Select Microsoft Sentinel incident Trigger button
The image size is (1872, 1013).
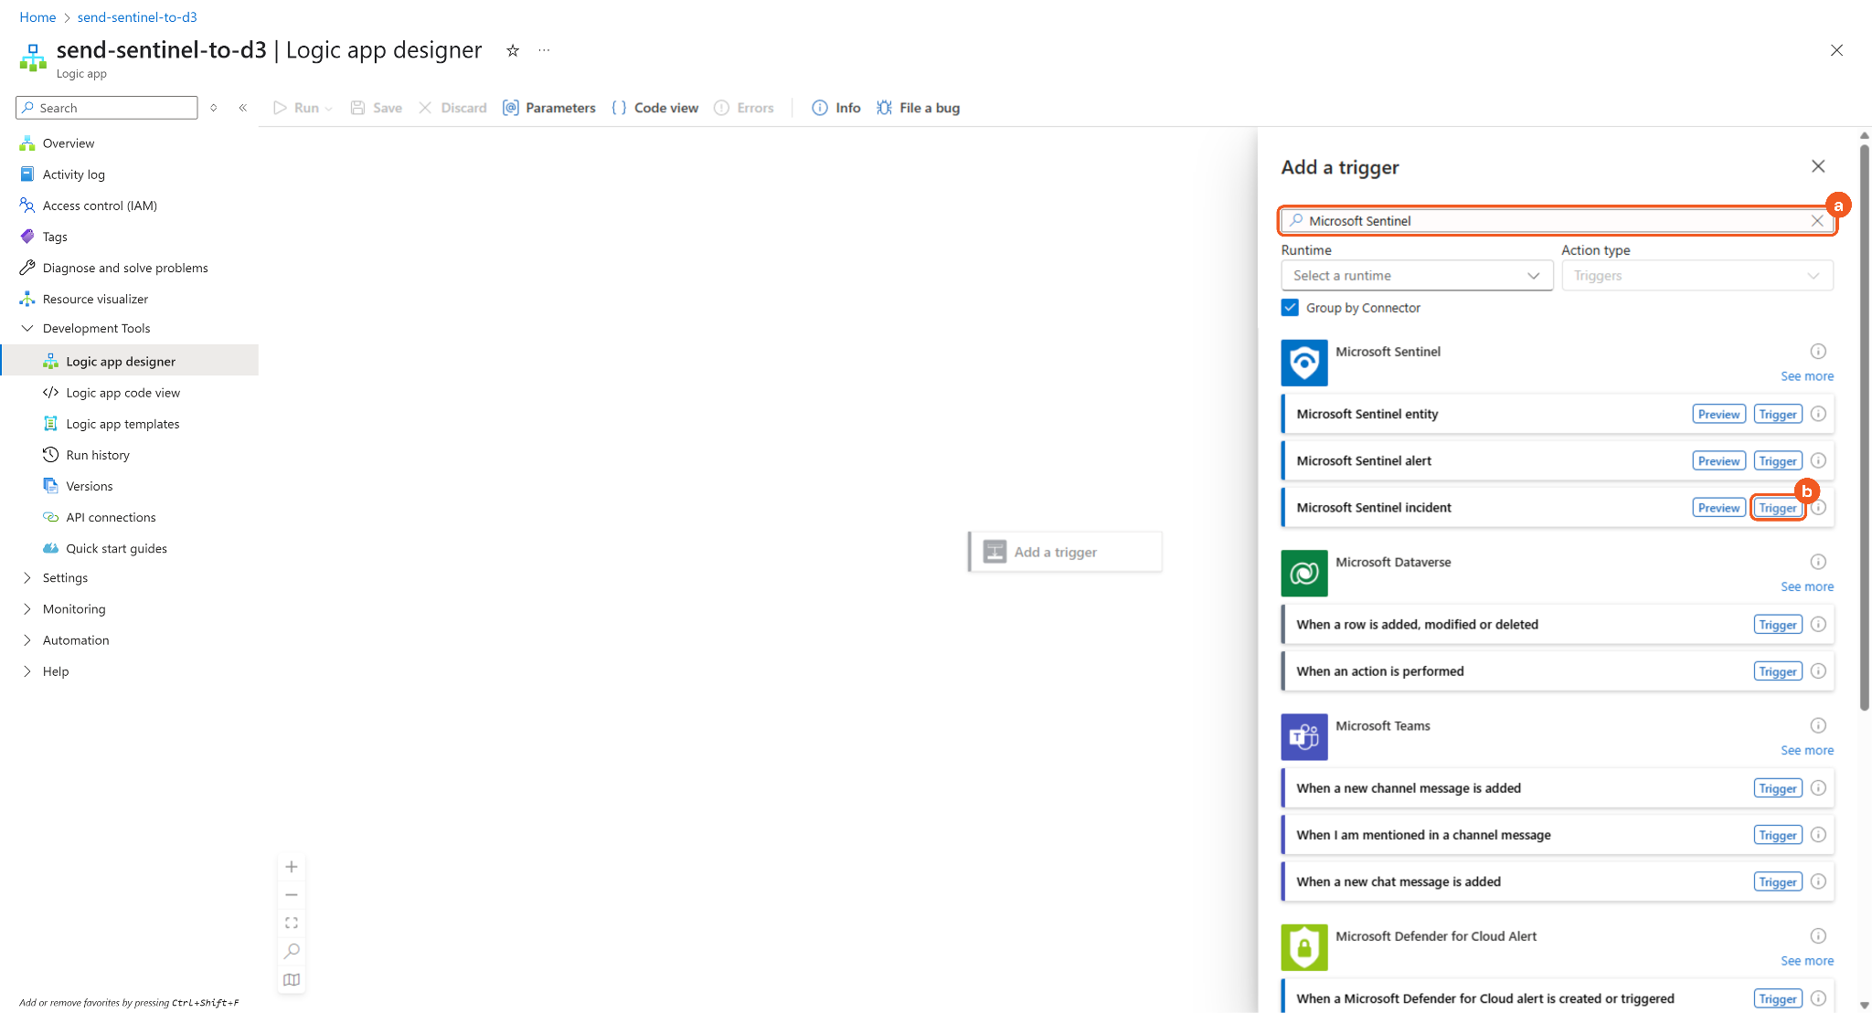pos(1777,508)
